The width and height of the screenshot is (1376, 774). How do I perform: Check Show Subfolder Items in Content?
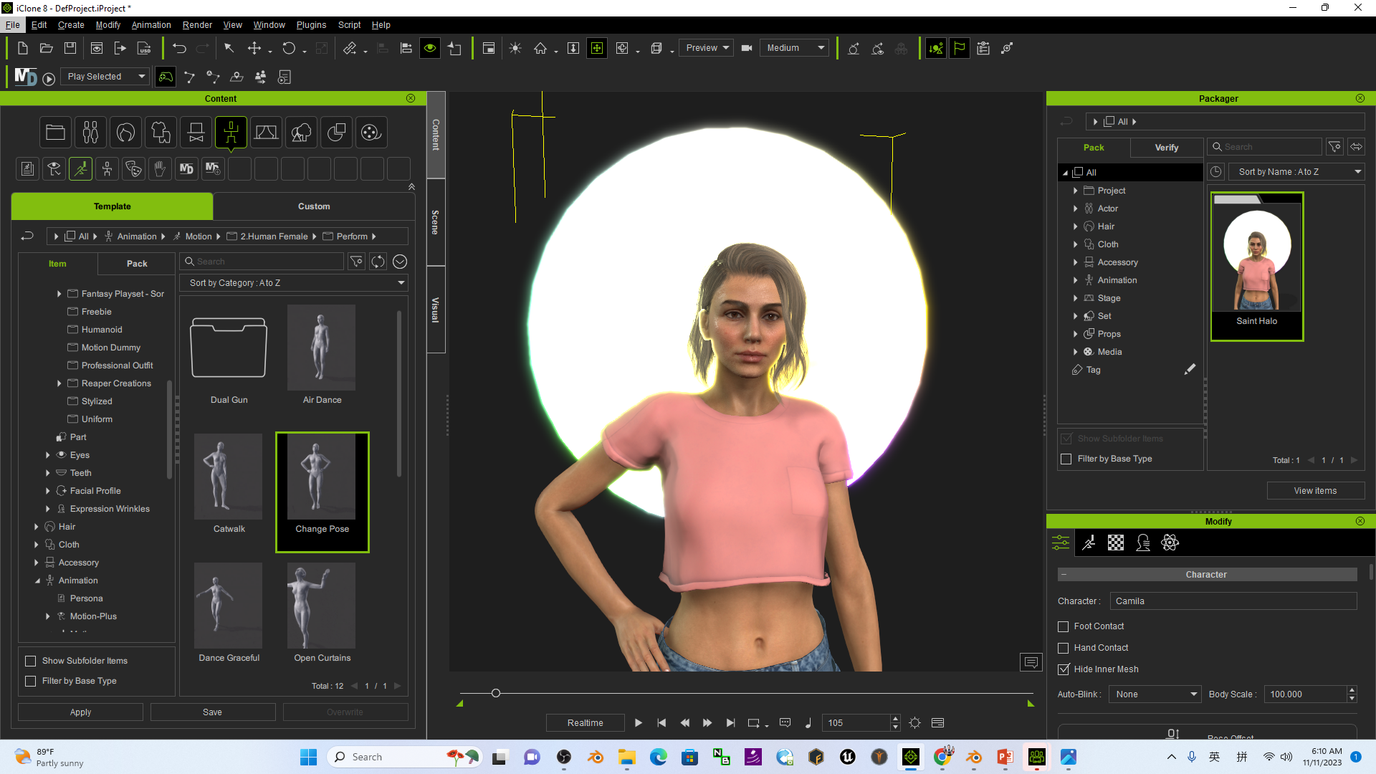[30, 661]
